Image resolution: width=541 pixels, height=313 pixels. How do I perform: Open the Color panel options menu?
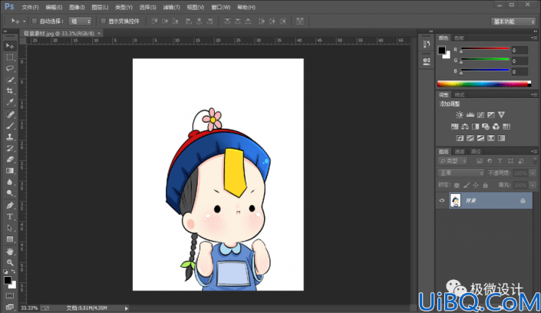534,38
